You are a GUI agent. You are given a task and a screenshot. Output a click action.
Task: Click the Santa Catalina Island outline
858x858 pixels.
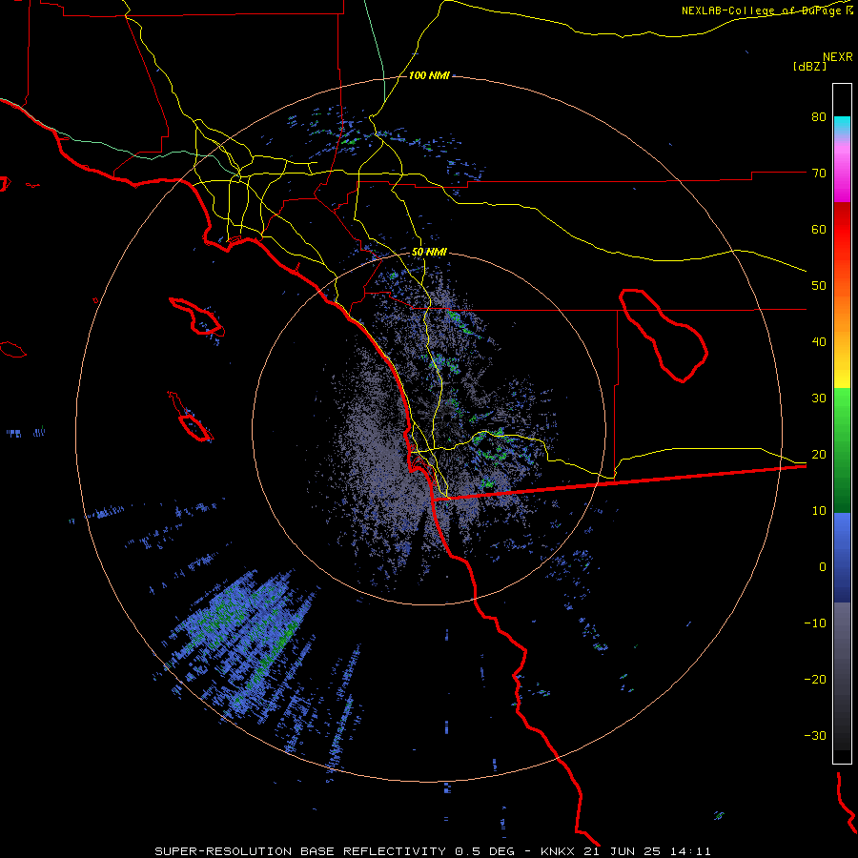(x=197, y=317)
